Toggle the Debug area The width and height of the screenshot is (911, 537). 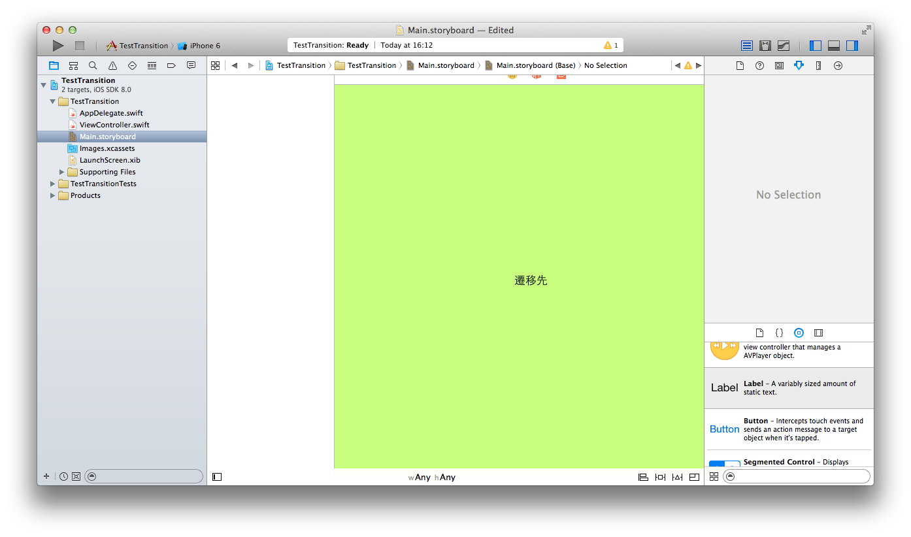834,46
